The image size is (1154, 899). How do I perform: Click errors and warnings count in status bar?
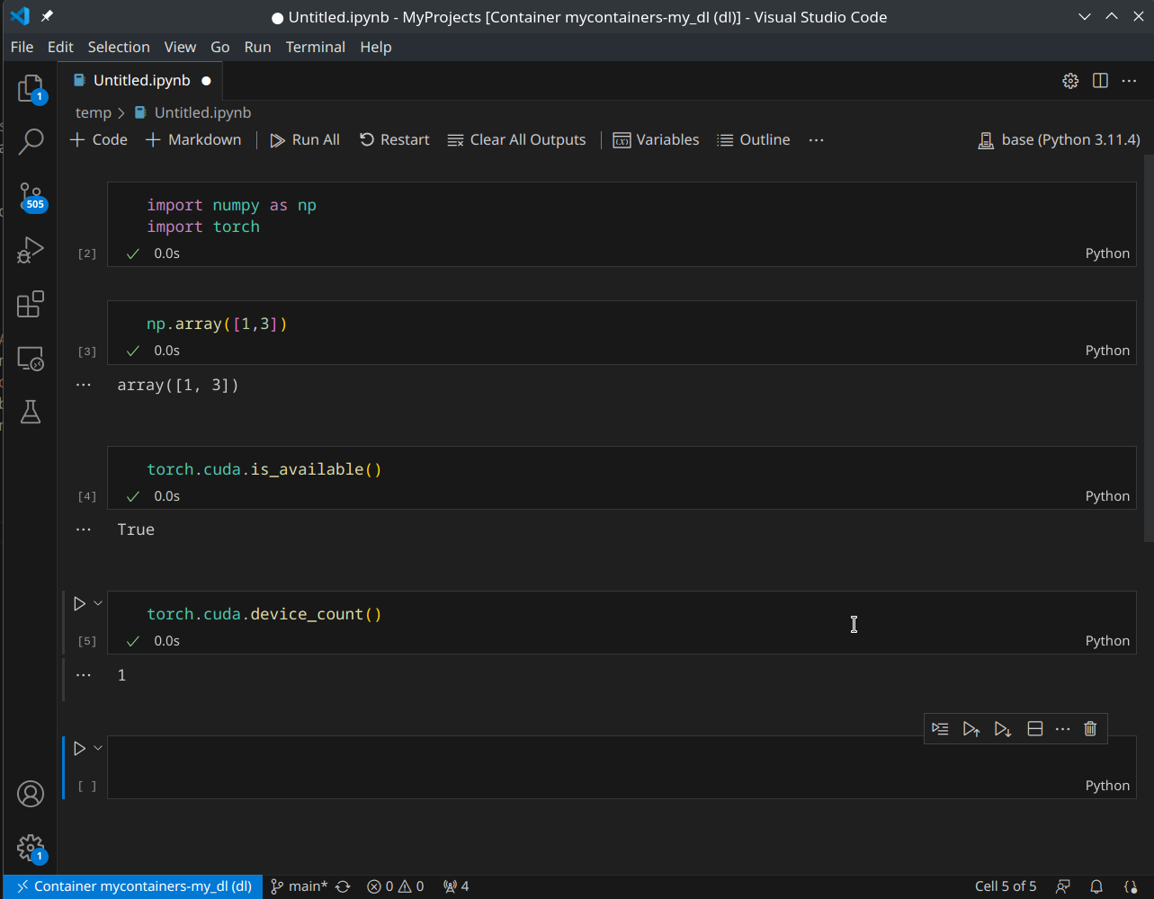click(396, 886)
